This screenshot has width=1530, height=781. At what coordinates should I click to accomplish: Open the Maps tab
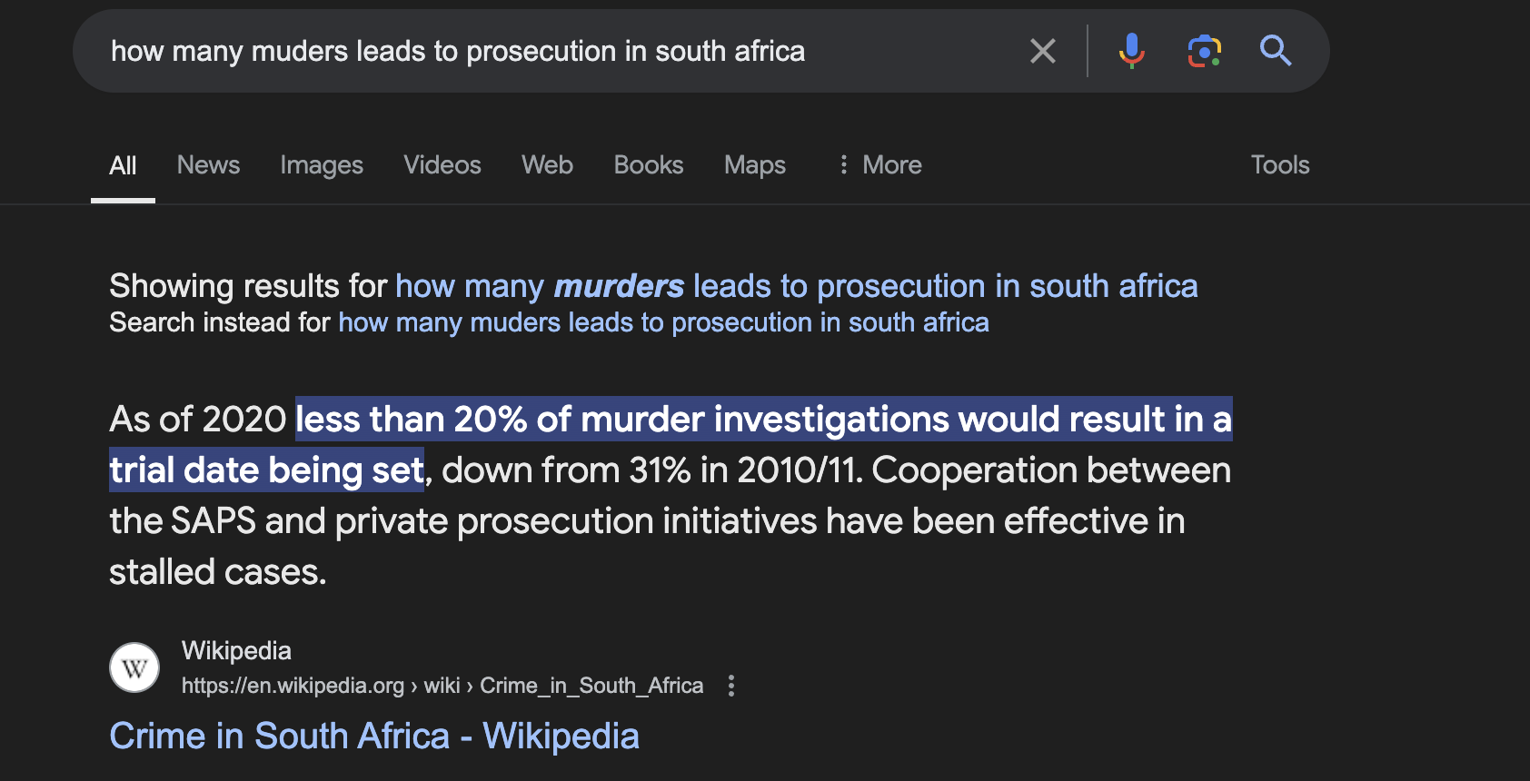(x=755, y=165)
